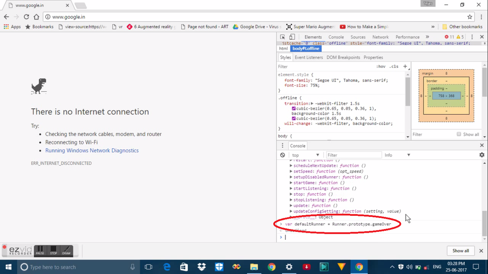Show more bookmarks chevron
The width and height of the screenshot is (488, 274).
click(x=433, y=27)
